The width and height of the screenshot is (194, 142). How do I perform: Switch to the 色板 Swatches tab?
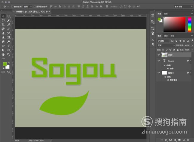click(166, 14)
